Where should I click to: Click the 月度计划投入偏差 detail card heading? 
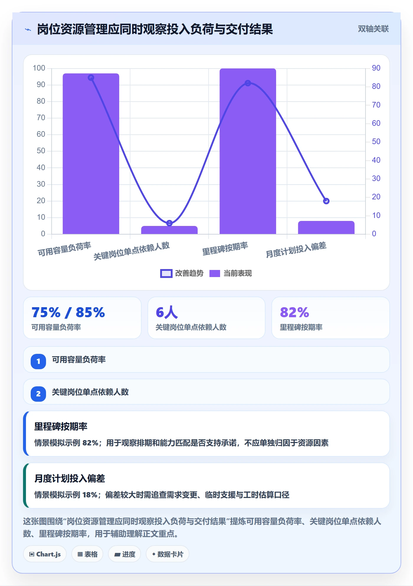click(x=70, y=478)
